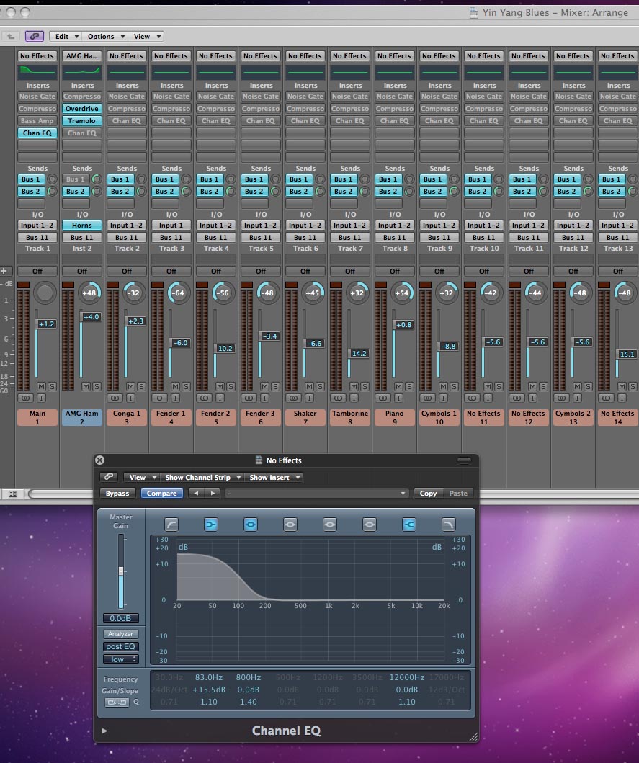Open the Edit menu in mixer toolbar
The width and height of the screenshot is (639, 763).
click(66, 36)
